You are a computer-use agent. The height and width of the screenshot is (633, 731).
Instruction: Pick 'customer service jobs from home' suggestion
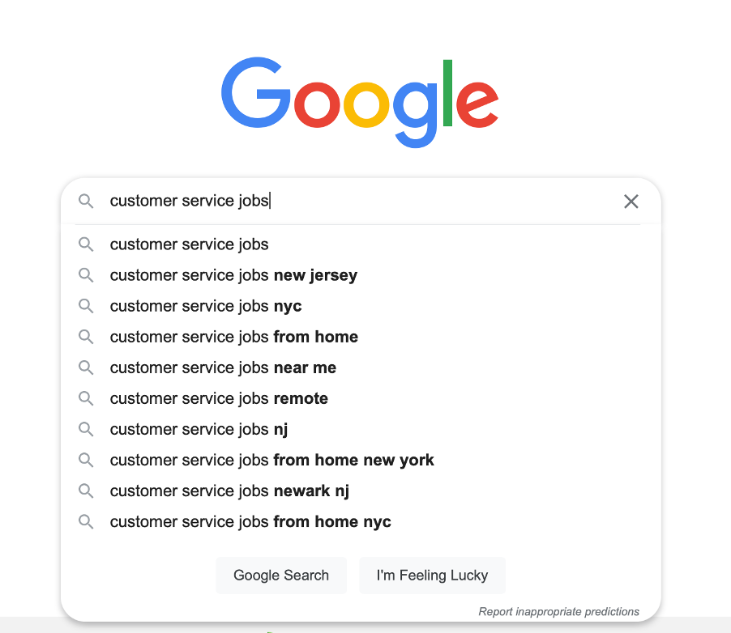pyautogui.click(x=233, y=337)
